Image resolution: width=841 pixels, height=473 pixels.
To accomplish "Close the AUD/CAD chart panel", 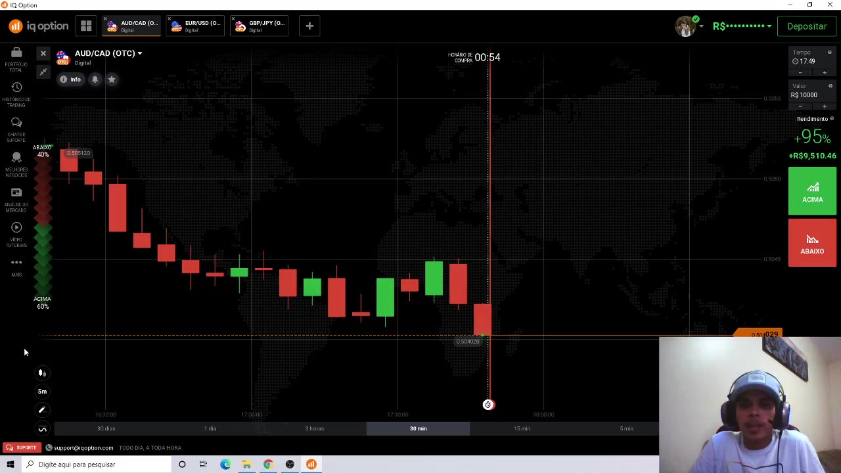I will pos(43,54).
